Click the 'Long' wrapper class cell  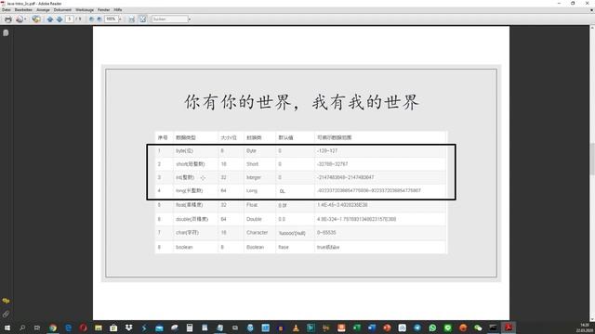(252, 191)
